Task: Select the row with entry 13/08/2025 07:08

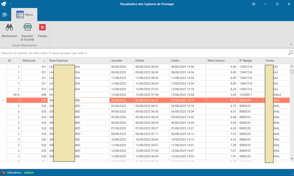Action: point(147,95)
